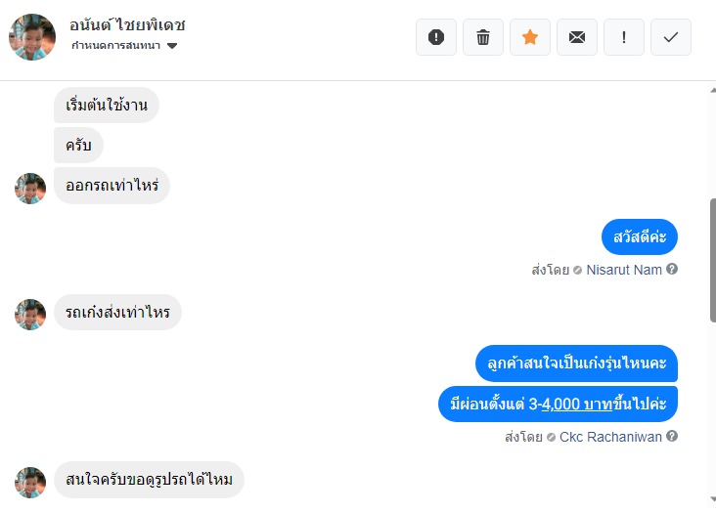Open sender profile Ckc Rachaniwan
The image size is (716, 512).
pyautogui.click(x=610, y=437)
